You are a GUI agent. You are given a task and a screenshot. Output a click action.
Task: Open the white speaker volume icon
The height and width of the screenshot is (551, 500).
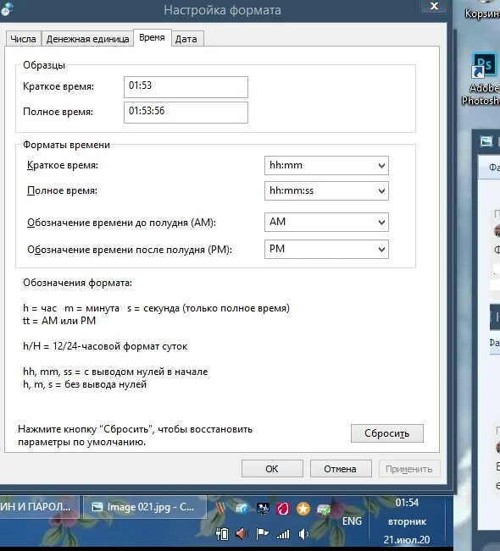point(303,534)
